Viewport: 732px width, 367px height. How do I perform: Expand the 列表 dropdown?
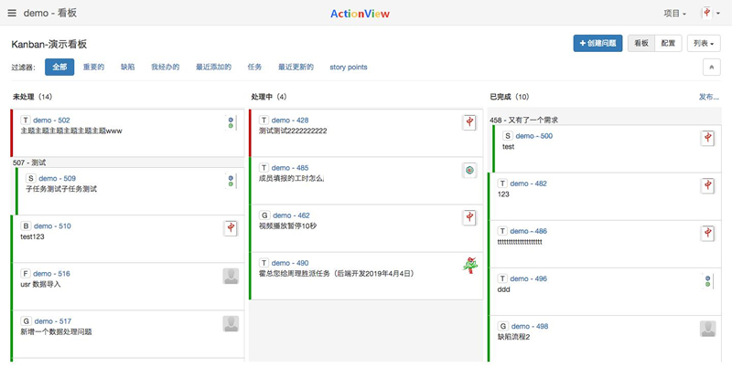703,43
